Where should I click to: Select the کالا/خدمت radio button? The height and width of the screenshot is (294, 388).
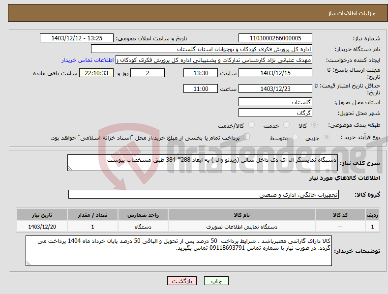click(251, 125)
